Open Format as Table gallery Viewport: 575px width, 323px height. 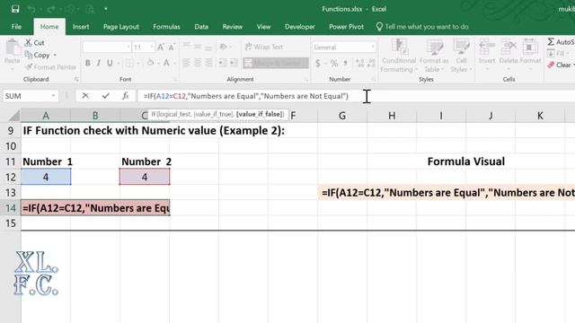434,56
